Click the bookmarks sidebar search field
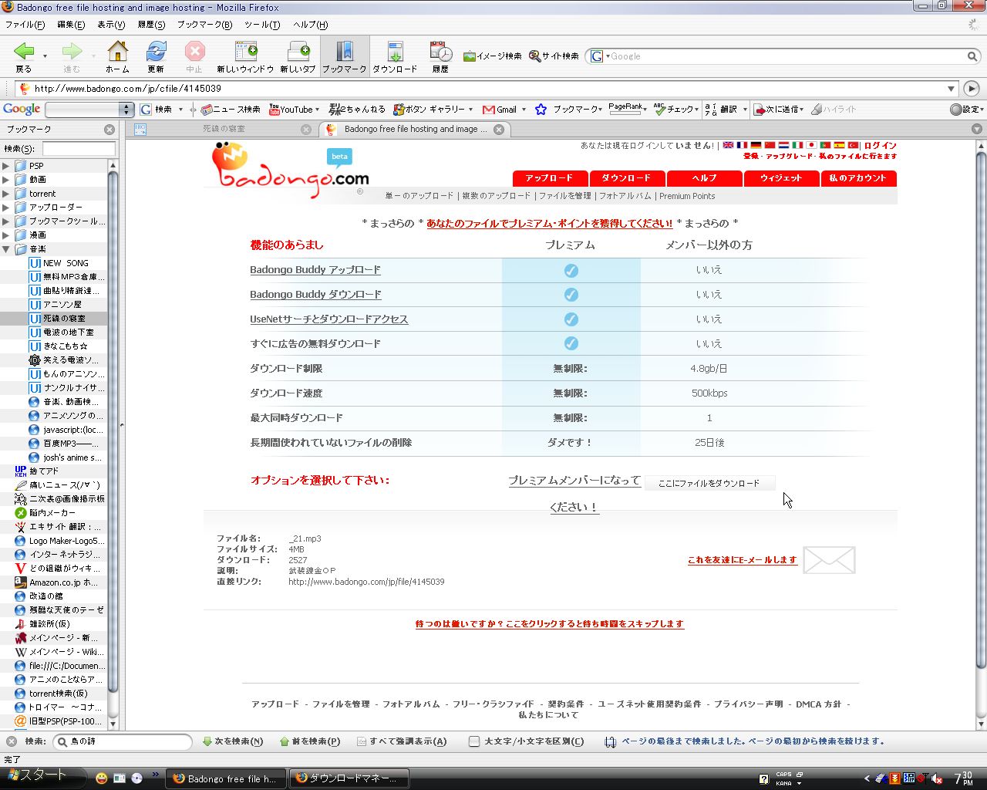This screenshot has height=790, width=987. click(79, 149)
